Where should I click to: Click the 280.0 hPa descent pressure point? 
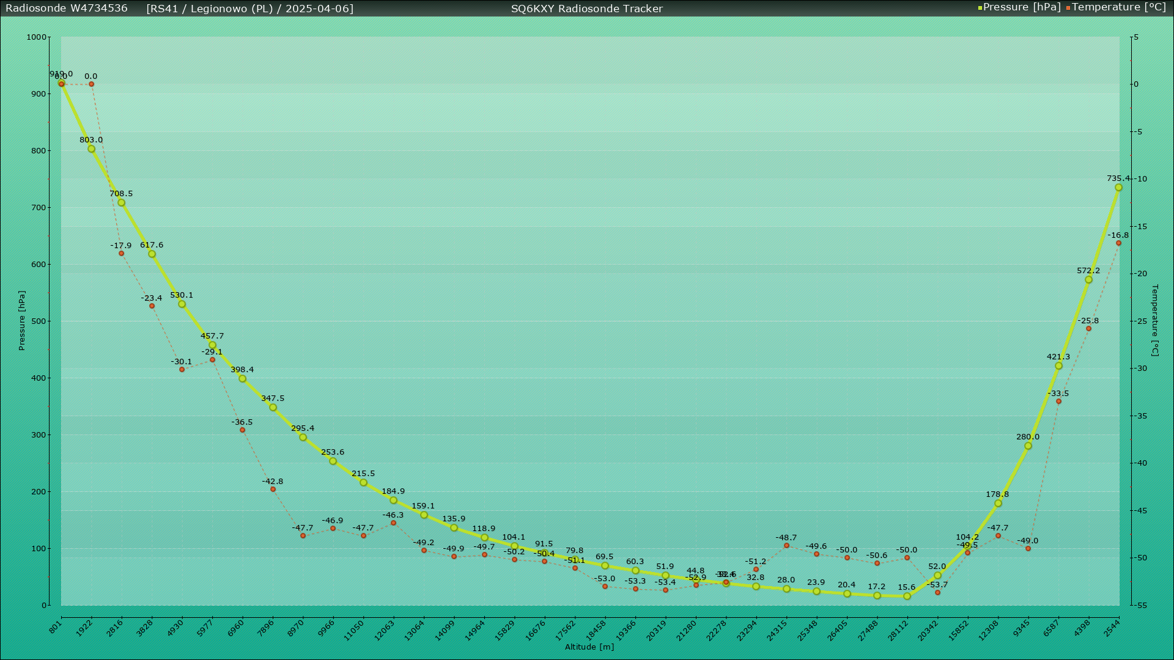[1028, 446]
